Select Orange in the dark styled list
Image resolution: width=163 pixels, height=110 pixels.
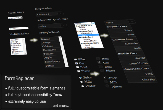[x=50, y=42]
